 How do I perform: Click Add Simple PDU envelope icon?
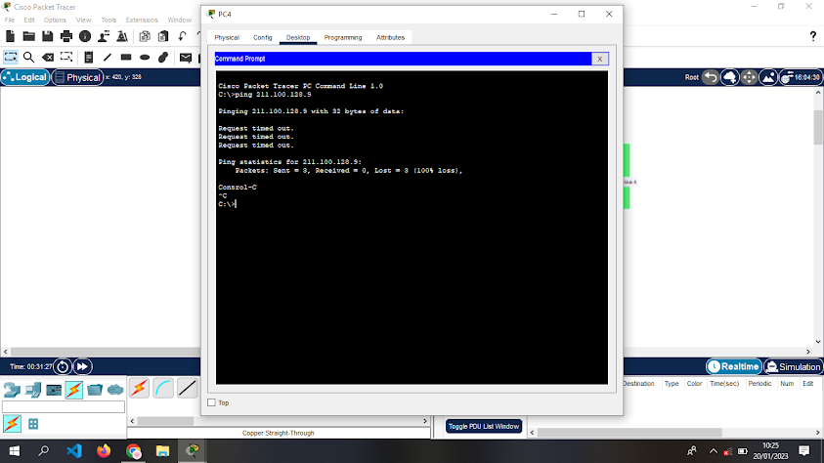tap(186, 58)
